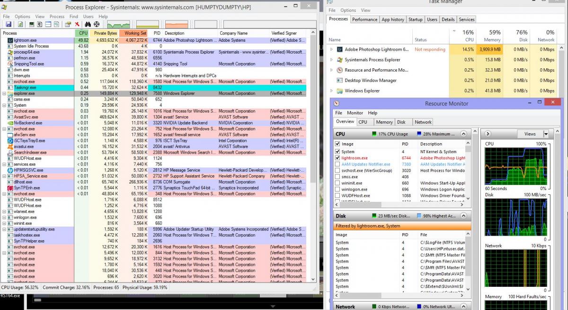Click the SynTPEnh.exe Synaptics icon
The height and width of the screenshot is (310, 568).
tap(10, 188)
